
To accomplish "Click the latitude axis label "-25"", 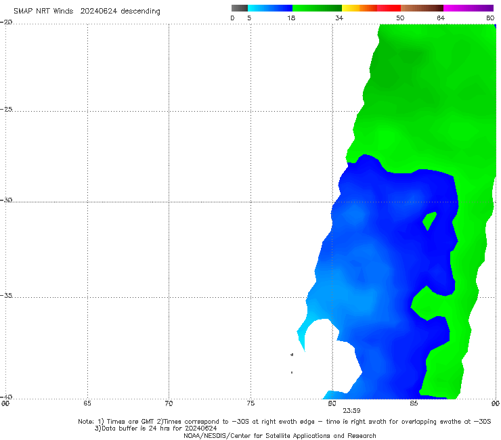I will pyautogui.click(x=6, y=109).
